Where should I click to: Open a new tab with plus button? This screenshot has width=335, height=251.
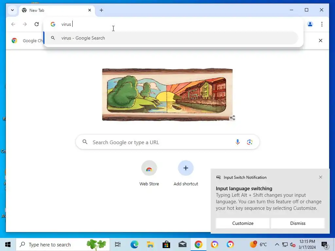(101, 10)
